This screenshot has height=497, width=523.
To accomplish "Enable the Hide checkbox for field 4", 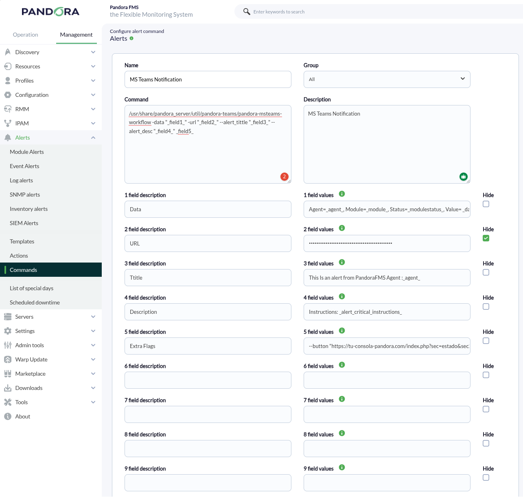I will pos(486,307).
